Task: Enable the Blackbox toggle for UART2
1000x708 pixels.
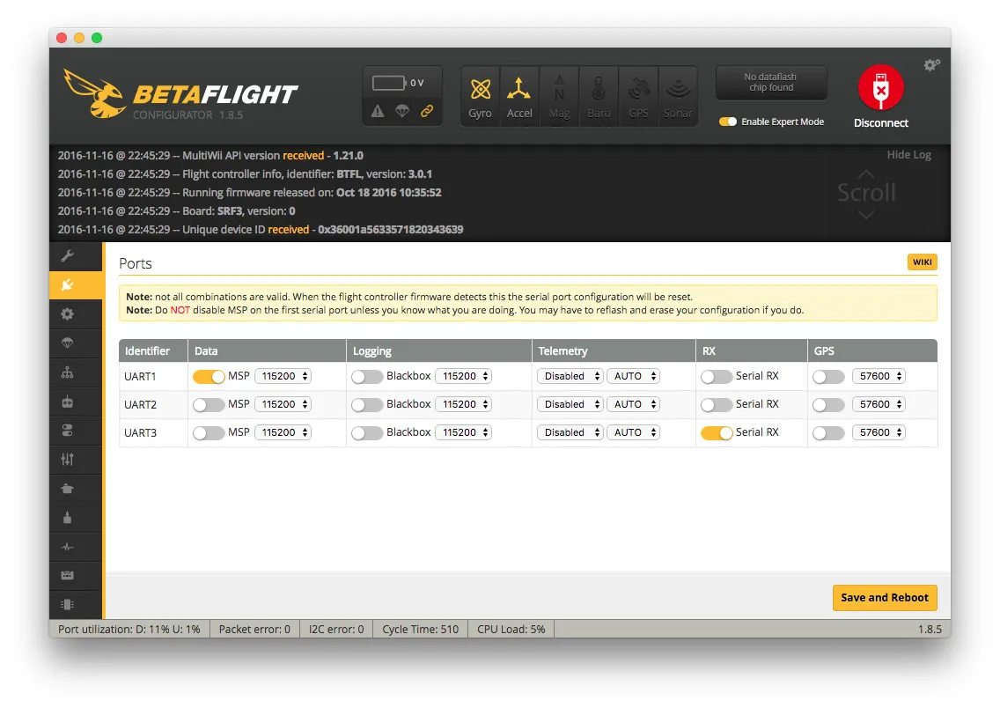Action: coord(367,405)
